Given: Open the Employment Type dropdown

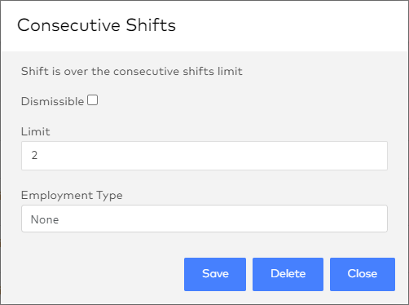Looking at the screenshot, I should tap(204, 219).
